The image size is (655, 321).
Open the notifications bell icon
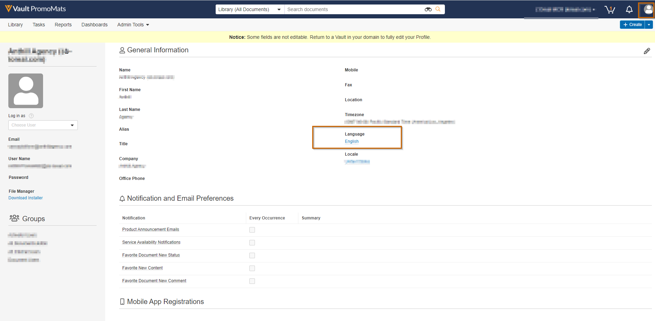pos(629,9)
